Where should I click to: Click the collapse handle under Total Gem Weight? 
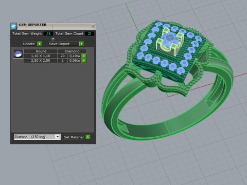[53, 39]
